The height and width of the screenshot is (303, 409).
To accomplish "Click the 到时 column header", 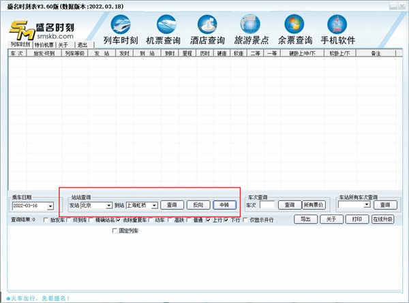I will 170,53.
